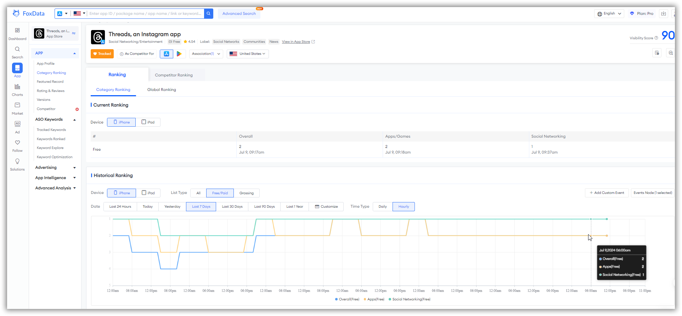Click the Add Custom Event button
682x316 pixels.
tap(607, 193)
